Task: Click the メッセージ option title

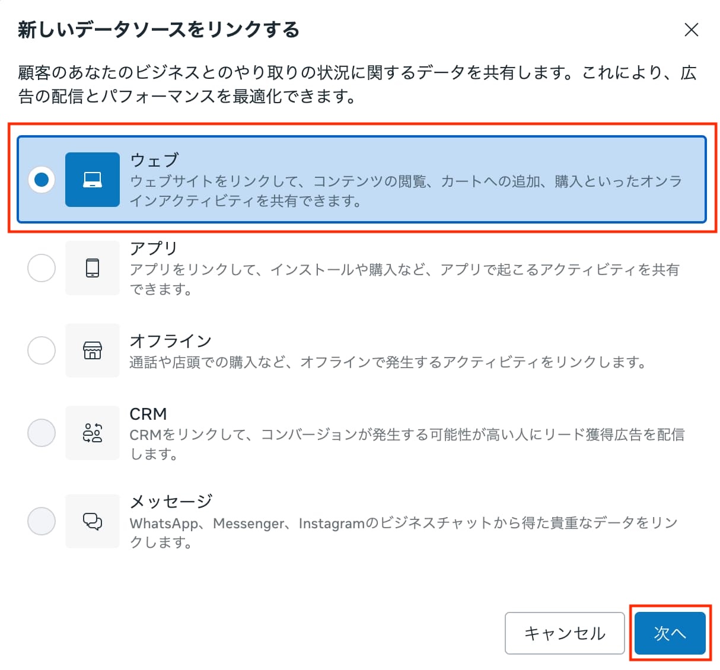Action: pyautogui.click(x=171, y=502)
